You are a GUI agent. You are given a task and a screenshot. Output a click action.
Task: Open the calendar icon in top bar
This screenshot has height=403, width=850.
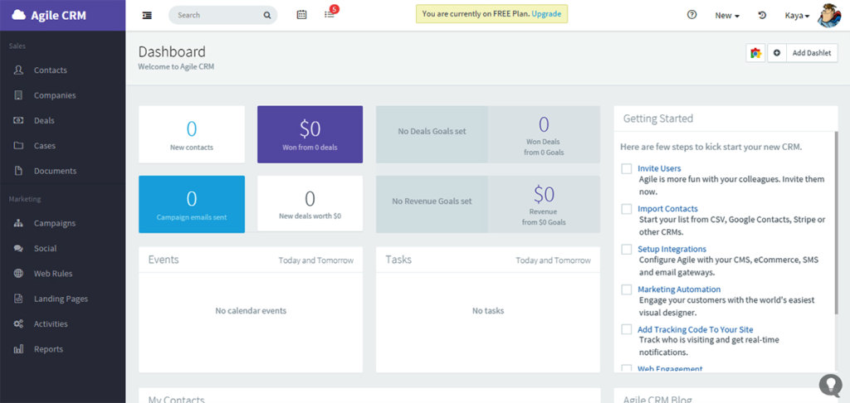301,15
